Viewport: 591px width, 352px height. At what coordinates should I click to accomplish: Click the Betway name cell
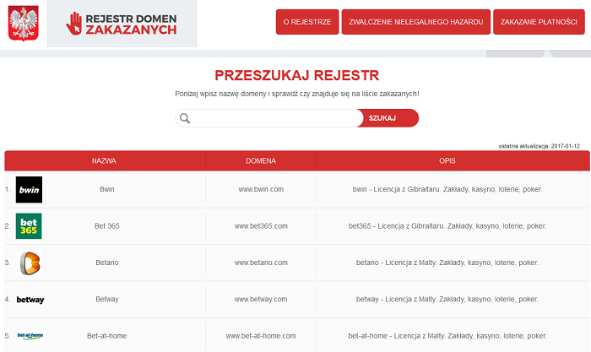(107, 299)
